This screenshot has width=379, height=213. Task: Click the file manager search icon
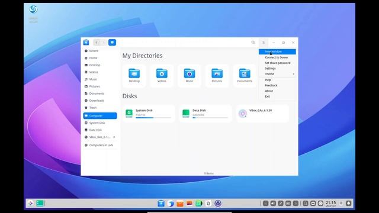(253, 43)
